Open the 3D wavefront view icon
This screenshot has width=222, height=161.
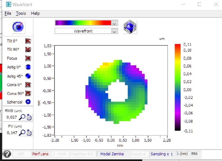click(x=130, y=27)
